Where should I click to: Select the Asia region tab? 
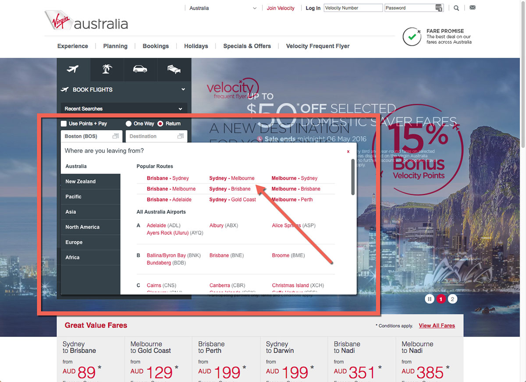(91, 212)
